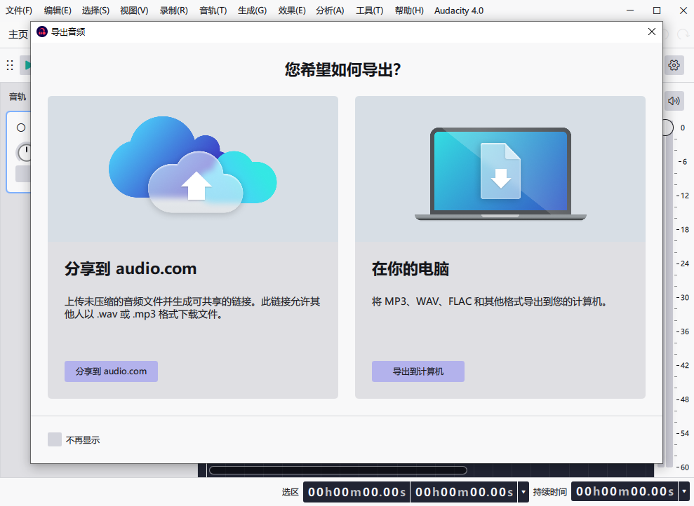Open the 生成(G) menu
The width and height of the screenshot is (694, 506).
coord(253,11)
